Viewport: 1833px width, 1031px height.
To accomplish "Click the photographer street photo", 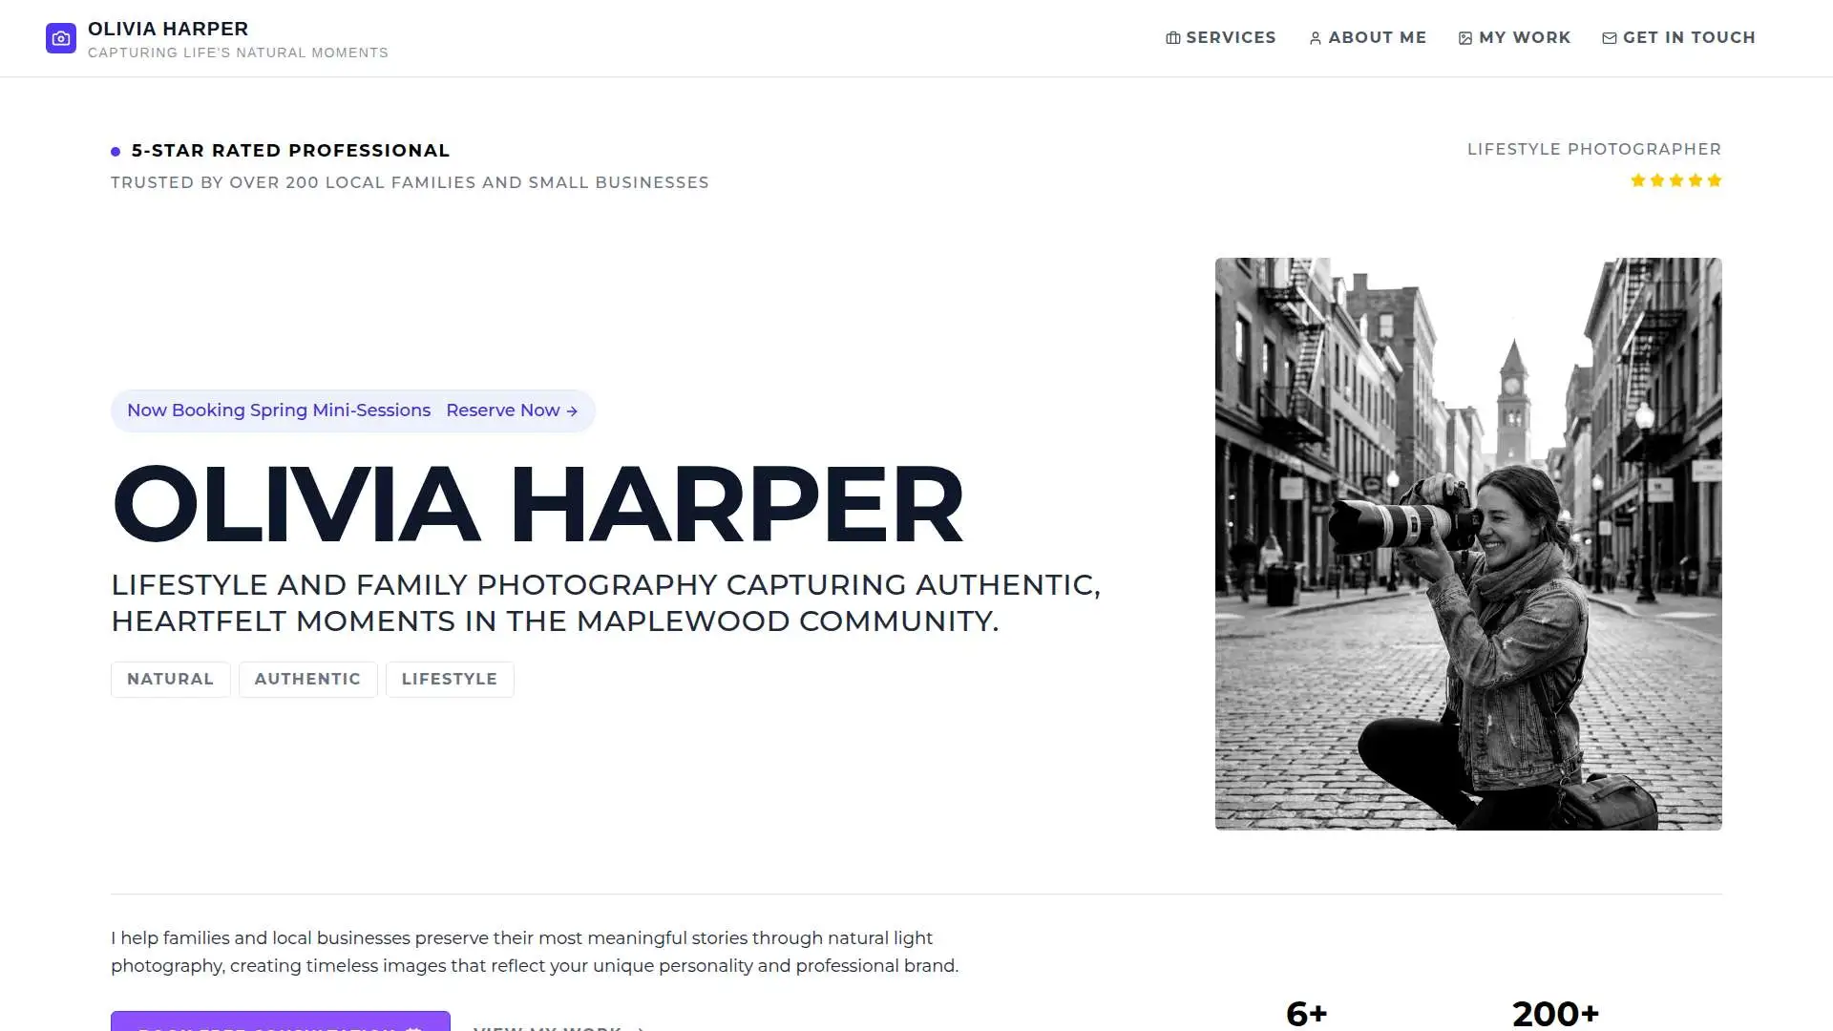I will point(1467,543).
